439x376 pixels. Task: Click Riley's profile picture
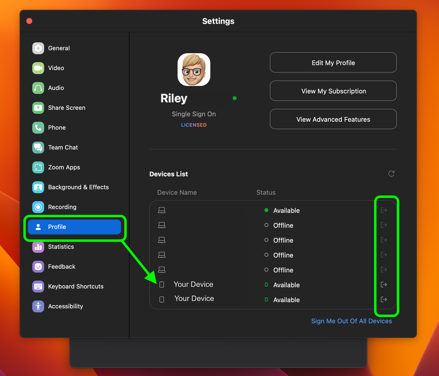pos(193,69)
